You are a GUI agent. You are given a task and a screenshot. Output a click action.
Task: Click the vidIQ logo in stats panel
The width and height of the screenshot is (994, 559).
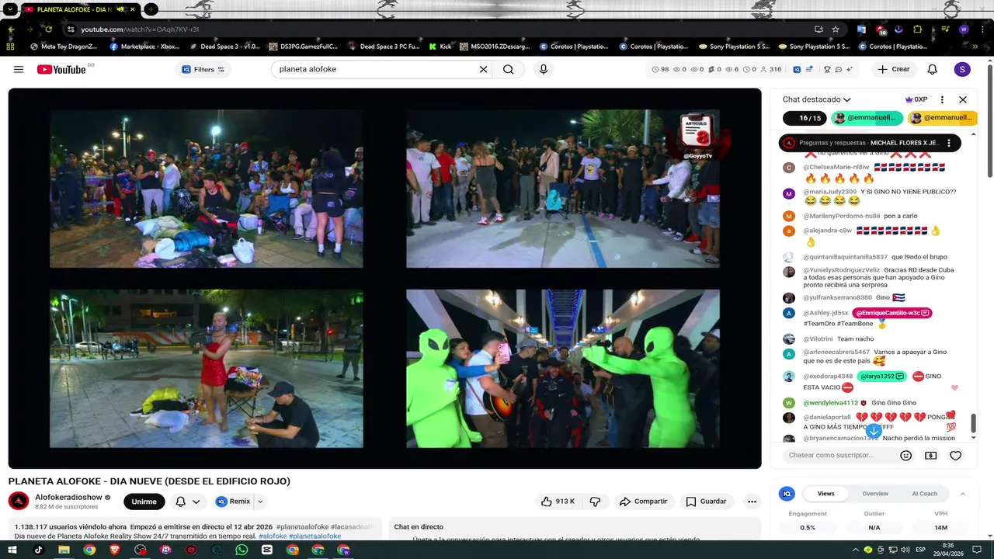pos(787,494)
